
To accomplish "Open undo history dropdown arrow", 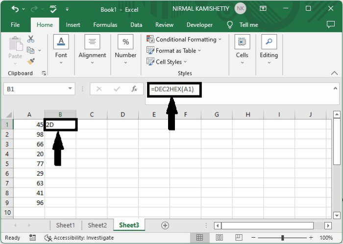I will point(24,9).
